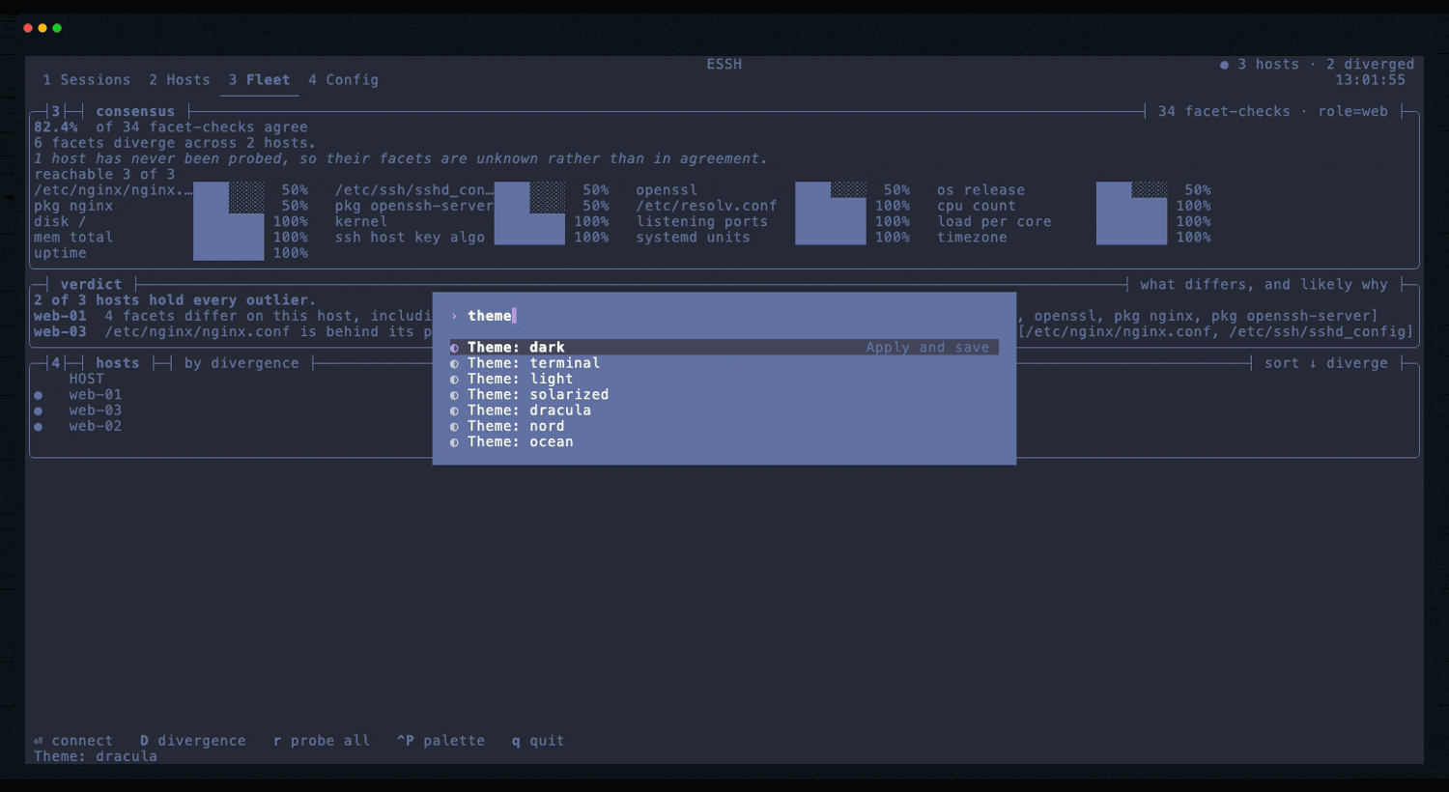This screenshot has width=1449, height=792.
Task: Select Theme: ocean palette item
Action: point(724,441)
